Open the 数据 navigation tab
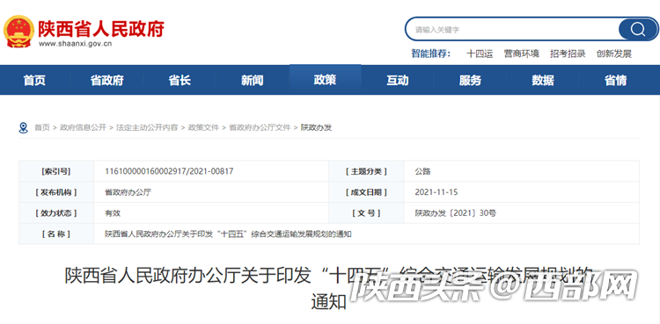 point(543,80)
